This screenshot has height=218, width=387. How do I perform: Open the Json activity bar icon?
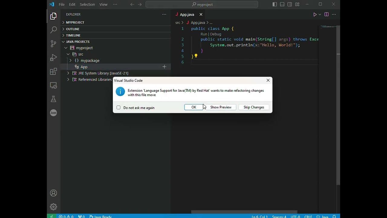[54, 113]
